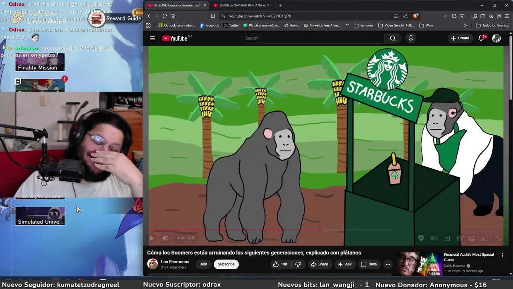
Task: Reload the page with the refresh icon
Action: (x=164, y=16)
